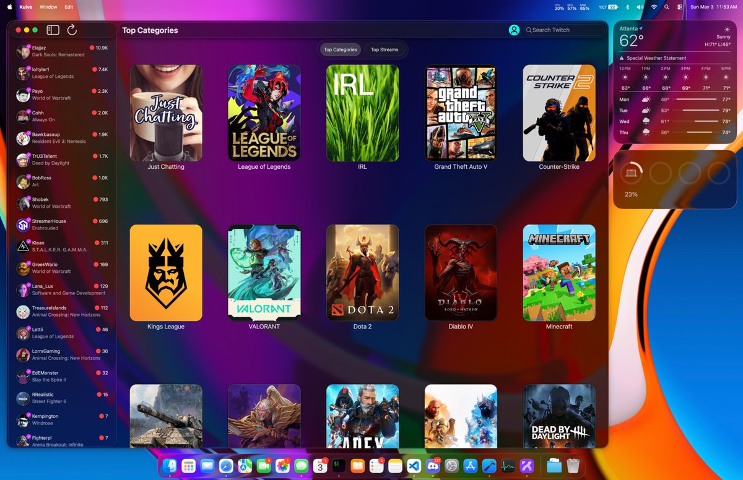
Task: Click the 23% battery widget ring
Action: coord(632,173)
